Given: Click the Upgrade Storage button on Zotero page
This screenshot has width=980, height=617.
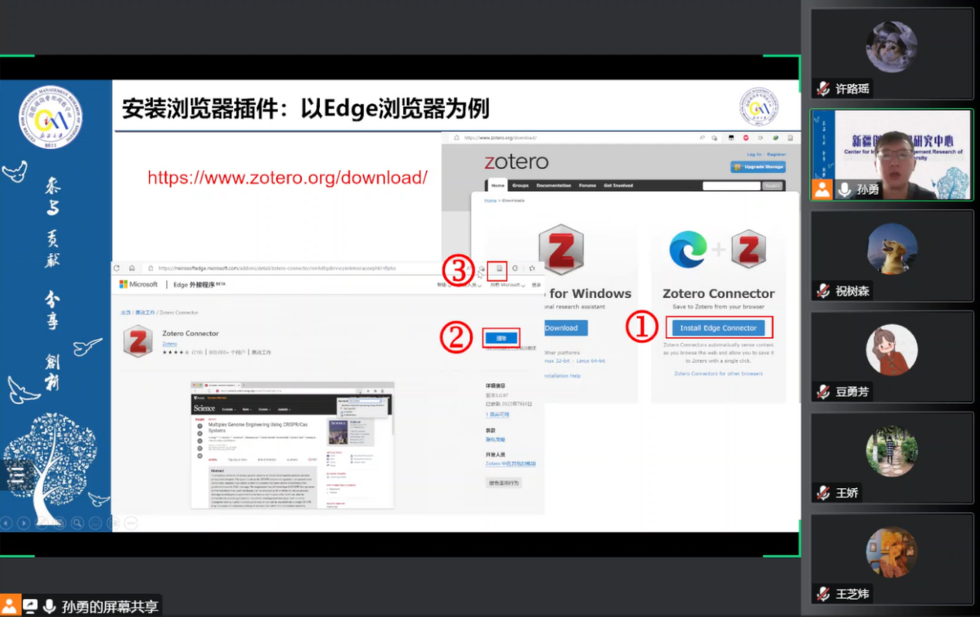Looking at the screenshot, I should pos(758,166).
